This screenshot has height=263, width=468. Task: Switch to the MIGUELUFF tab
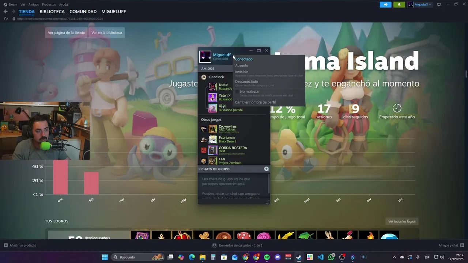tap(114, 12)
